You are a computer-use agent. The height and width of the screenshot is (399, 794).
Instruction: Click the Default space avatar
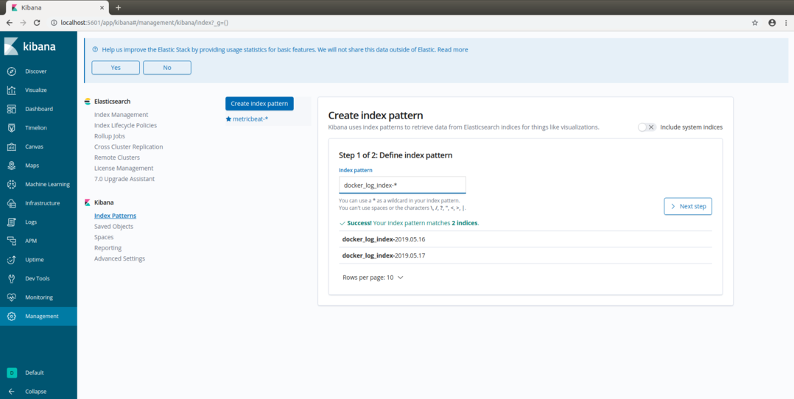click(11, 372)
